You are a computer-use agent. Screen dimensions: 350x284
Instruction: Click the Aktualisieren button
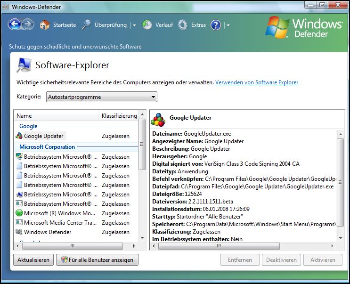tap(33, 260)
